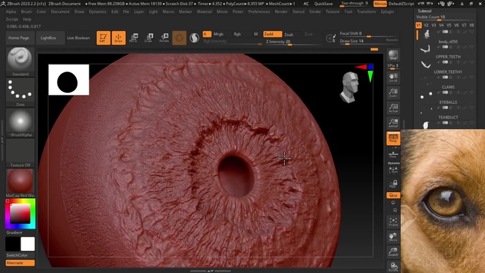485x273 pixels.
Task: Open the Home Page button
Action: pos(19,38)
